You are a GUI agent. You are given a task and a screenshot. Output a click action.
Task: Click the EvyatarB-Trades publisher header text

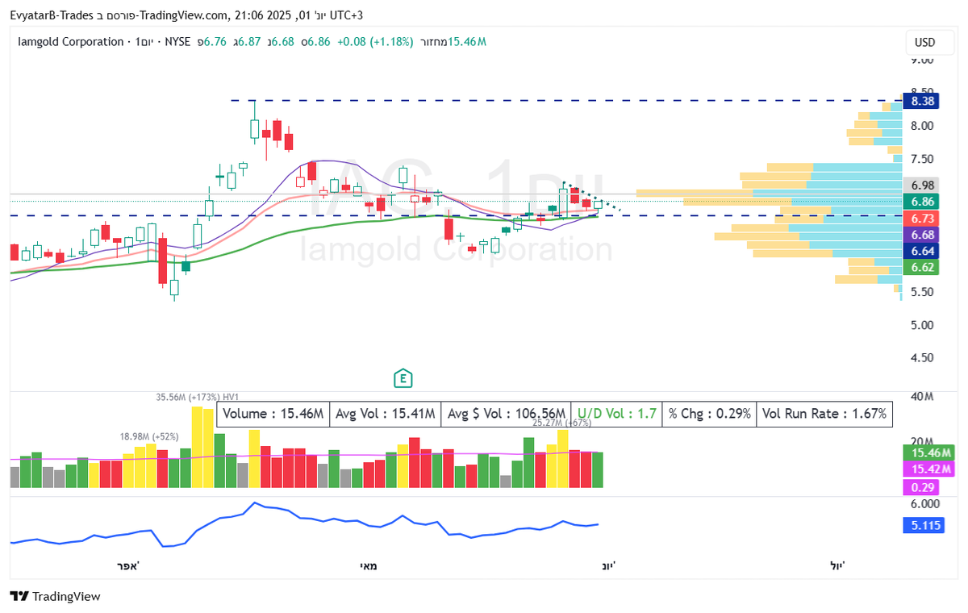click(x=52, y=15)
